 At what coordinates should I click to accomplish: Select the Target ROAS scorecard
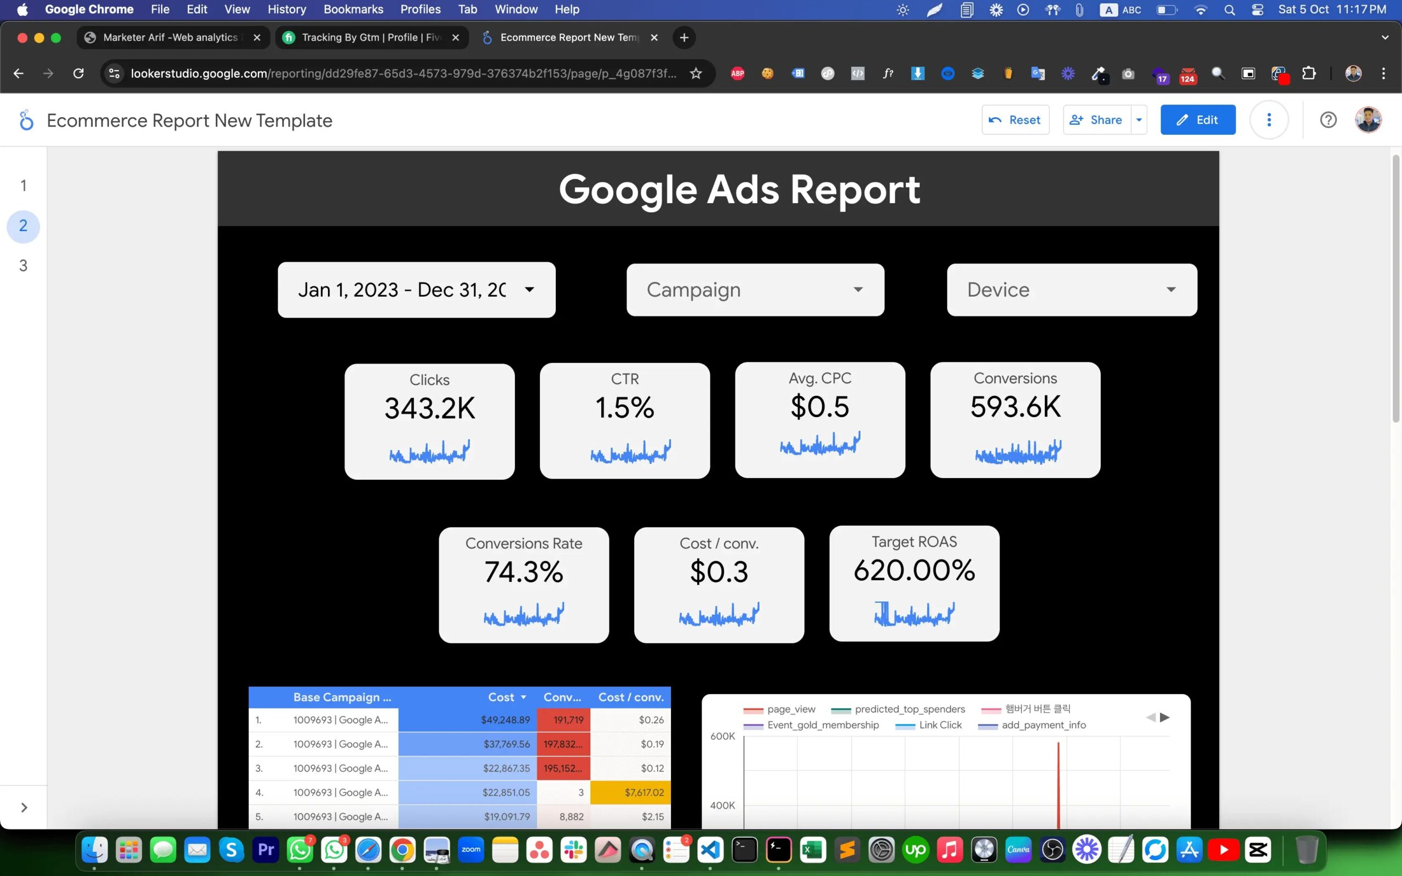[x=914, y=584]
